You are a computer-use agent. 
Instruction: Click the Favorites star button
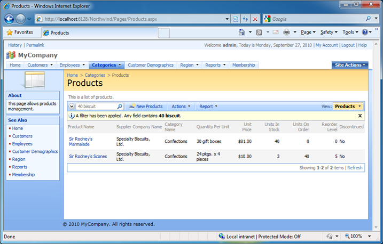tap(18, 32)
